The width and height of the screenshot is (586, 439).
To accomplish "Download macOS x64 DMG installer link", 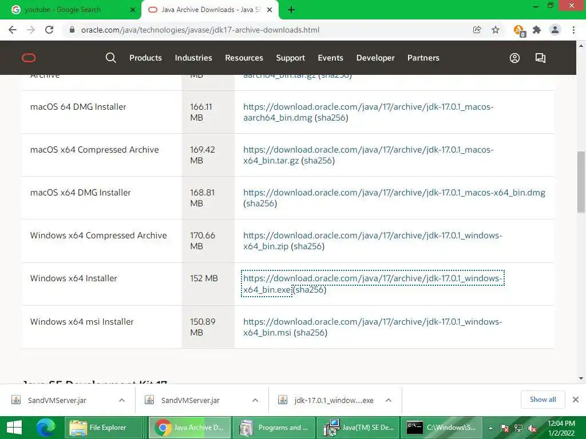I will [394, 193].
